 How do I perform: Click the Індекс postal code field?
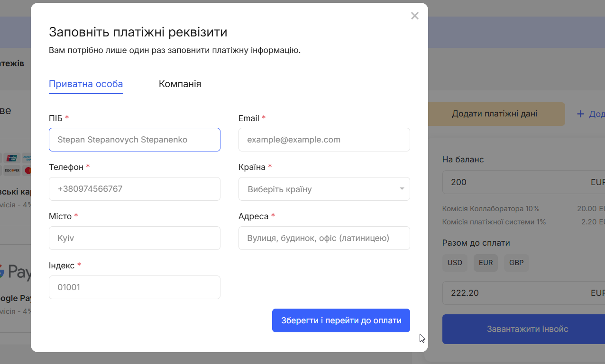(135, 287)
